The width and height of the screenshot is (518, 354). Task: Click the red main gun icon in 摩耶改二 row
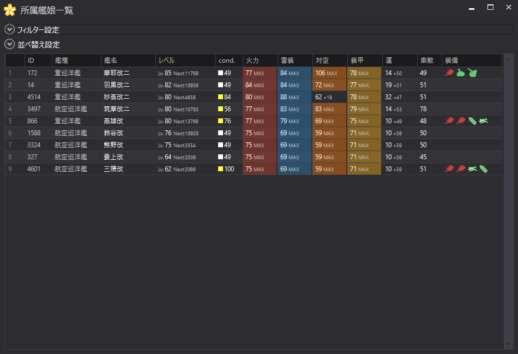pyautogui.click(x=449, y=73)
